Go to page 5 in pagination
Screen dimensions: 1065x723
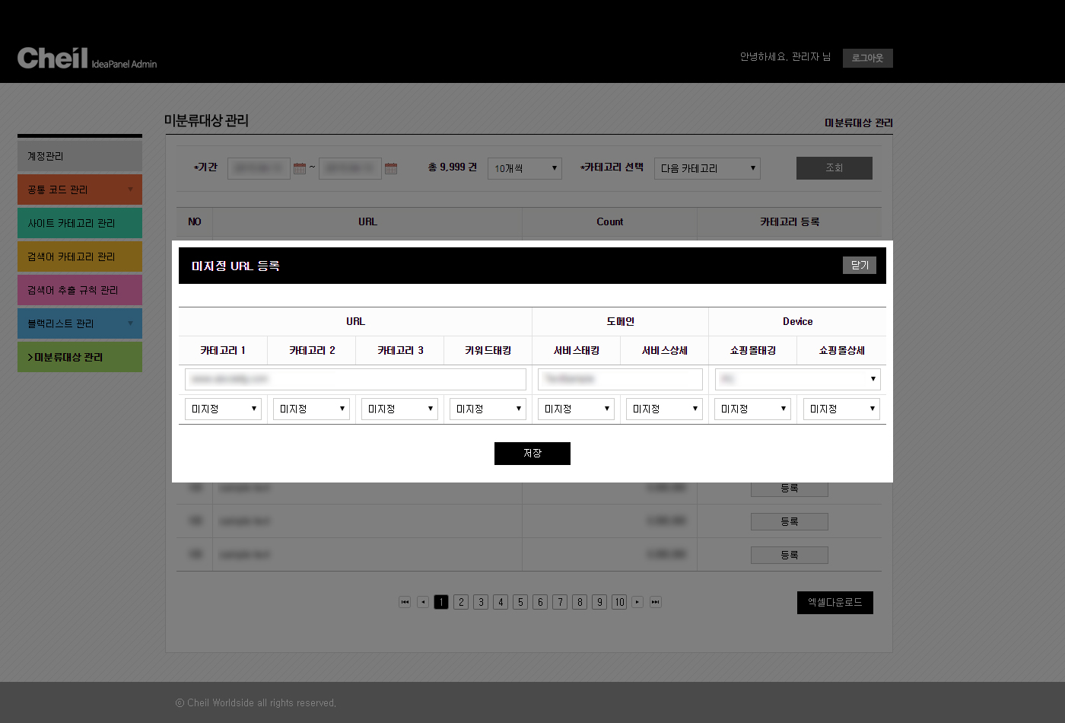[520, 602]
